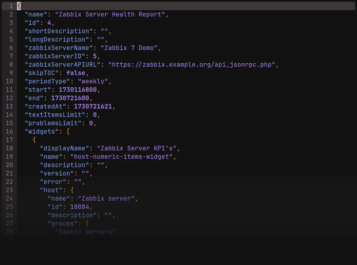Click line number 1 in the gutter
The height and width of the screenshot is (265, 357).
tap(11, 6)
